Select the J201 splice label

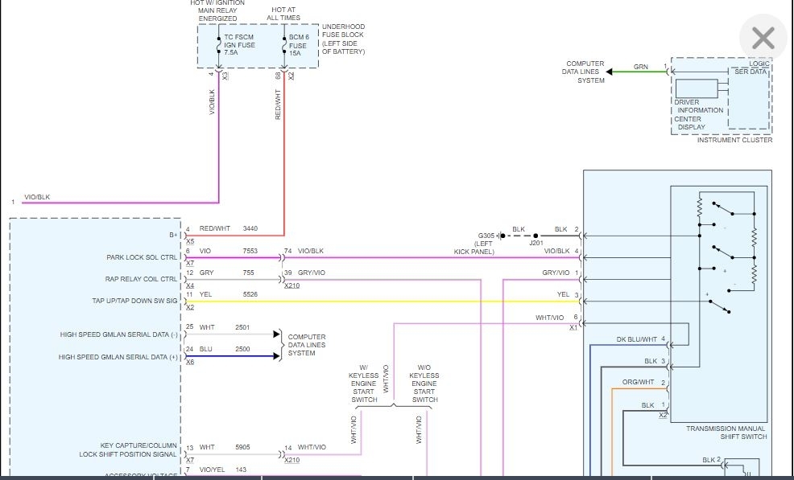pos(536,243)
